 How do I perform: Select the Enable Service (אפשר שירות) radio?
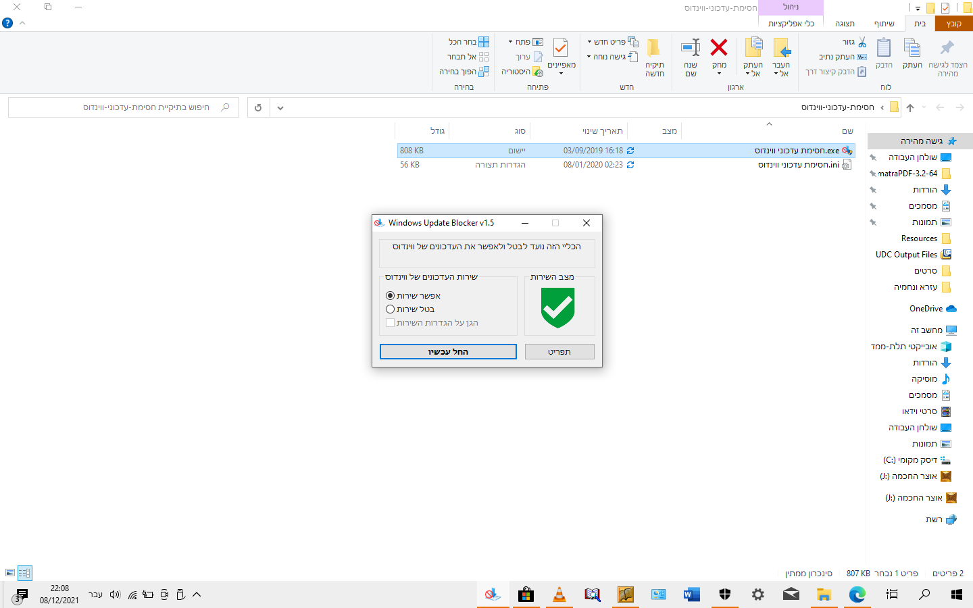[390, 295]
